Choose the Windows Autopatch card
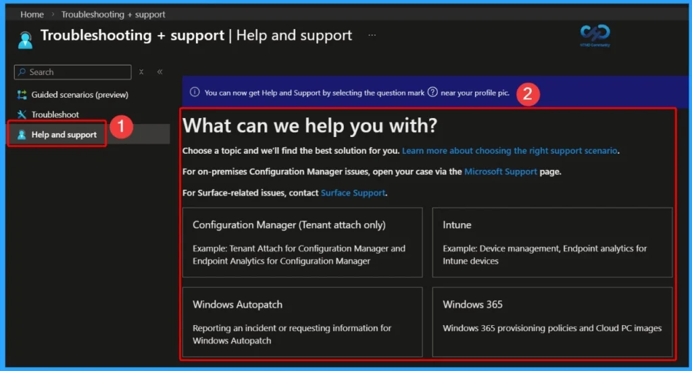Screen dimensions: 692x371 pyautogui.click(x=303, y=322)
